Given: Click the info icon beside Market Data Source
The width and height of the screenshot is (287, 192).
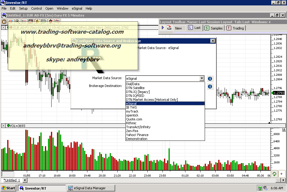Looking at the screenshot, I should point(210,79).
